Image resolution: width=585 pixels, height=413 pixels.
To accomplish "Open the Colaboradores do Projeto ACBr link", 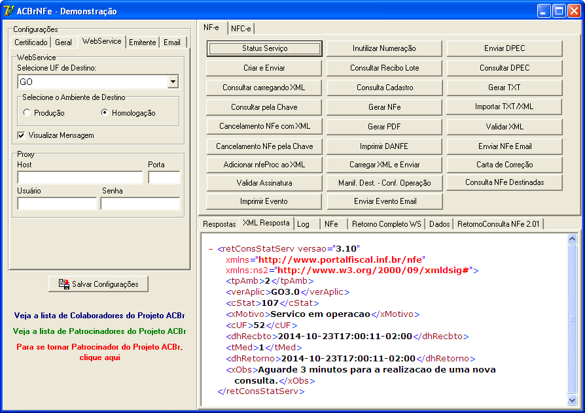I will pyautogui.click(x=99, y=316).
